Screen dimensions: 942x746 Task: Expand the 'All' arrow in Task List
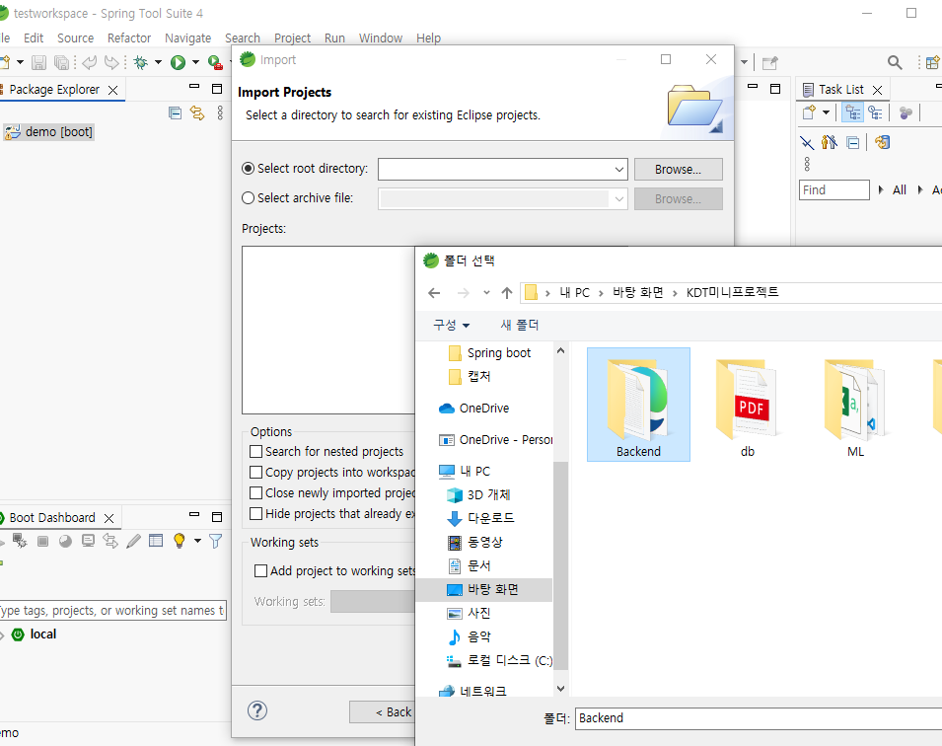coord(881,190)
